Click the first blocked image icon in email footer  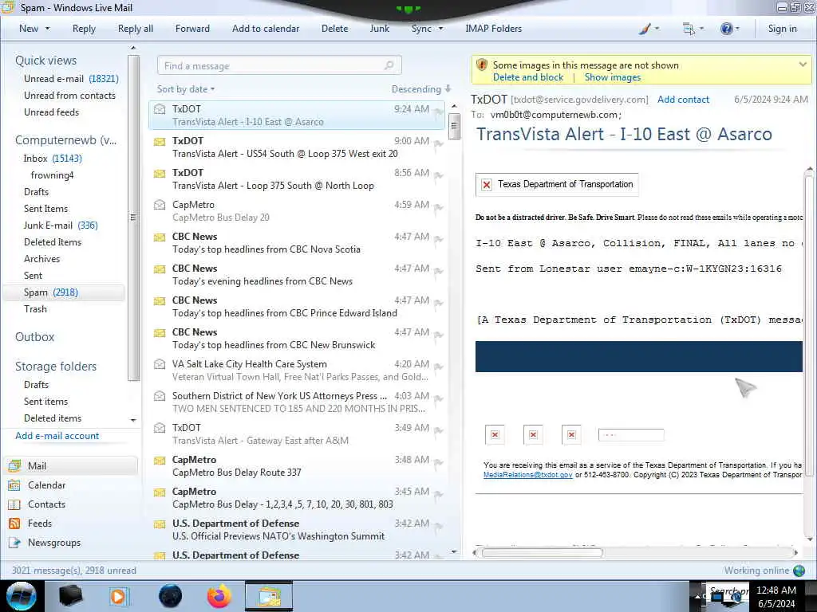pyautogui.click(x=495, y=434)
